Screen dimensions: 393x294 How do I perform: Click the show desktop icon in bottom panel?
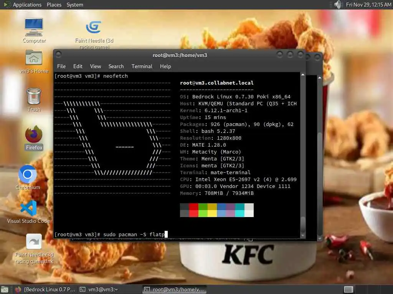[x=4, y=289]
